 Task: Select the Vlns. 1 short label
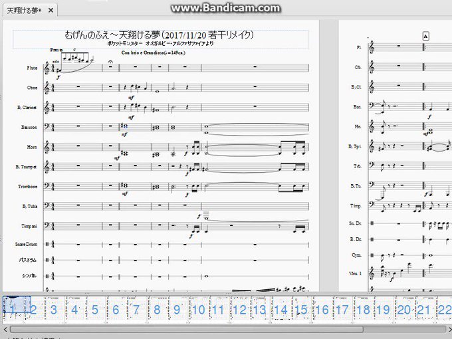click(355, 274)
